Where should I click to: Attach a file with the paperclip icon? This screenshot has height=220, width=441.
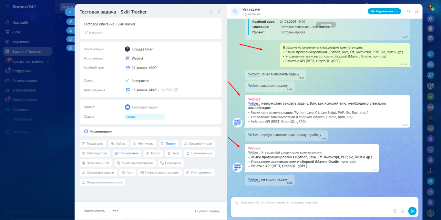tap(236, 202)
